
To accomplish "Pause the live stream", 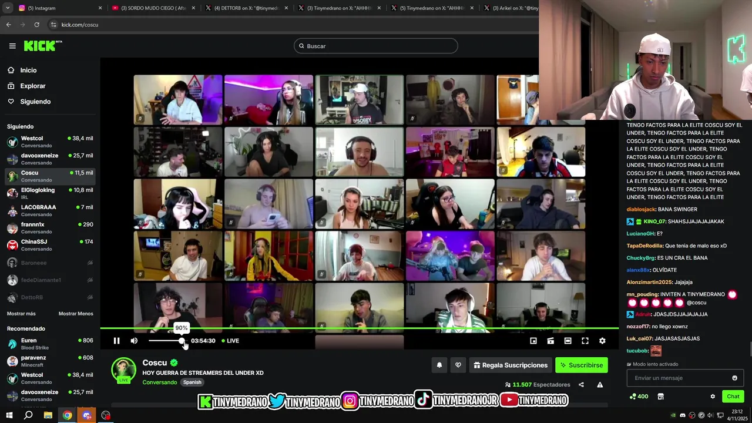I will point(116,341).
